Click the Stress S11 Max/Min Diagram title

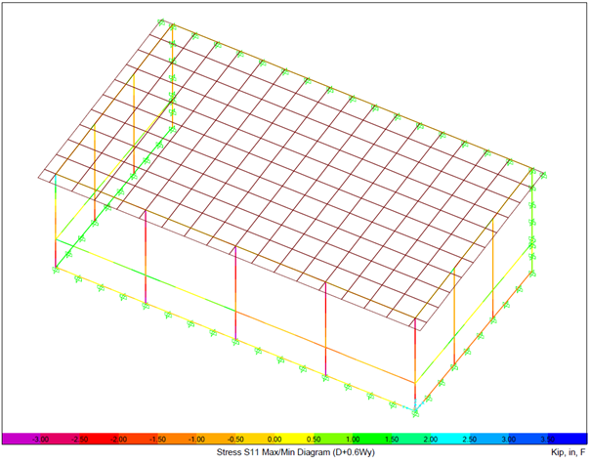pos(296,452)
